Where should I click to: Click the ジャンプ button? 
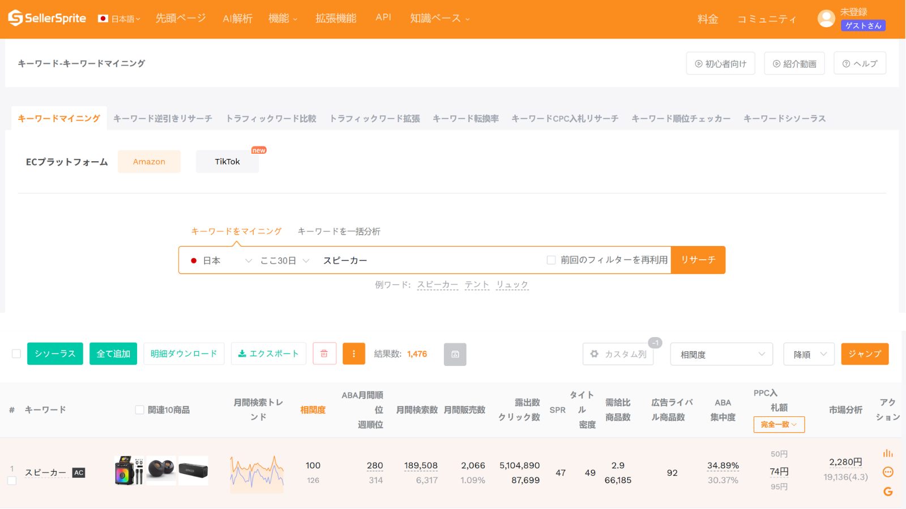pos(865,354)
